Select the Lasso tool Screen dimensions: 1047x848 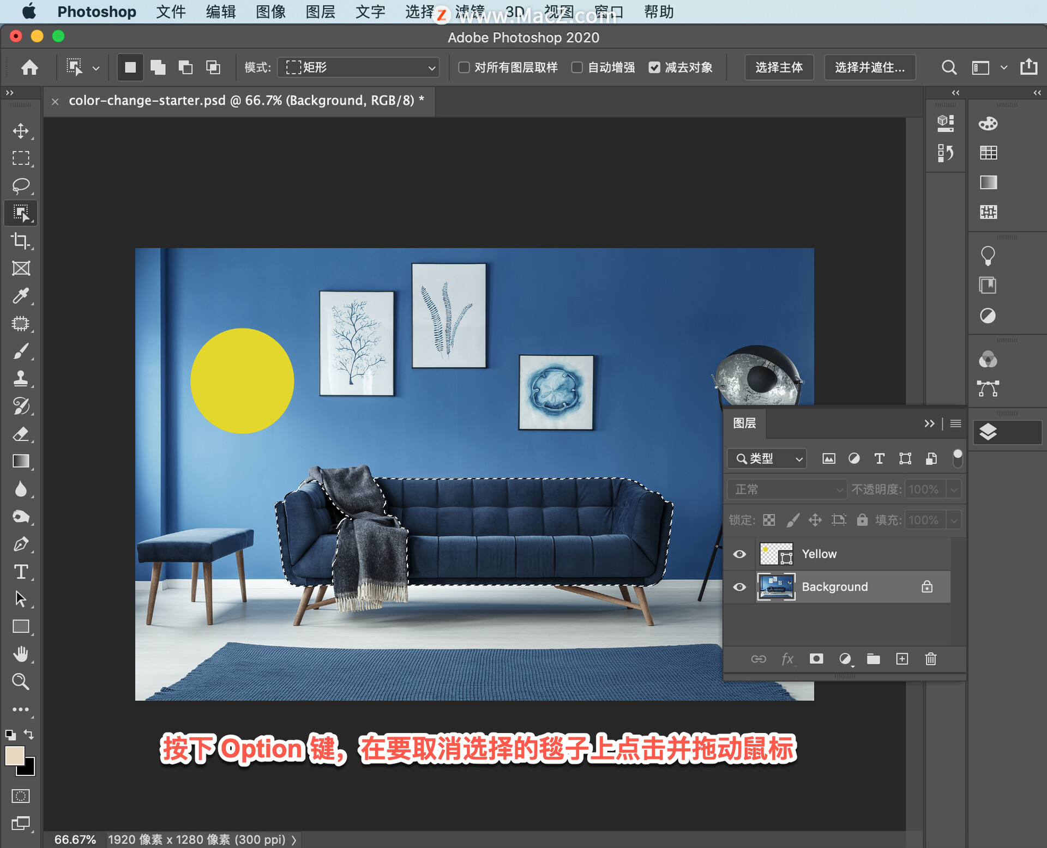[x=21, y=186]
